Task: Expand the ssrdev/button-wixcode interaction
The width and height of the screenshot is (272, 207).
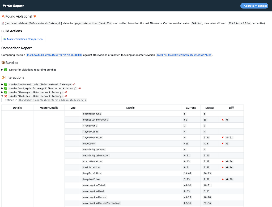Action: click(2, 84)
